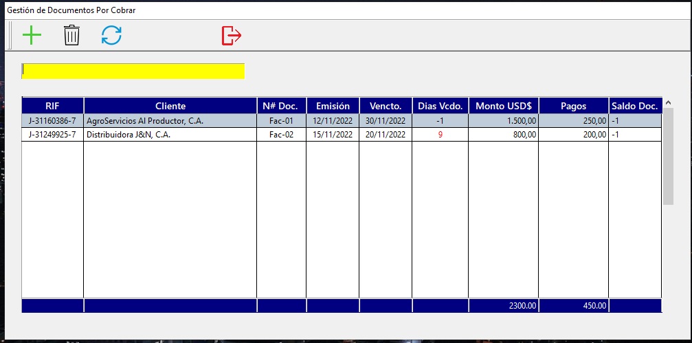
Task: Click the RIF column header
Action: 52,106
